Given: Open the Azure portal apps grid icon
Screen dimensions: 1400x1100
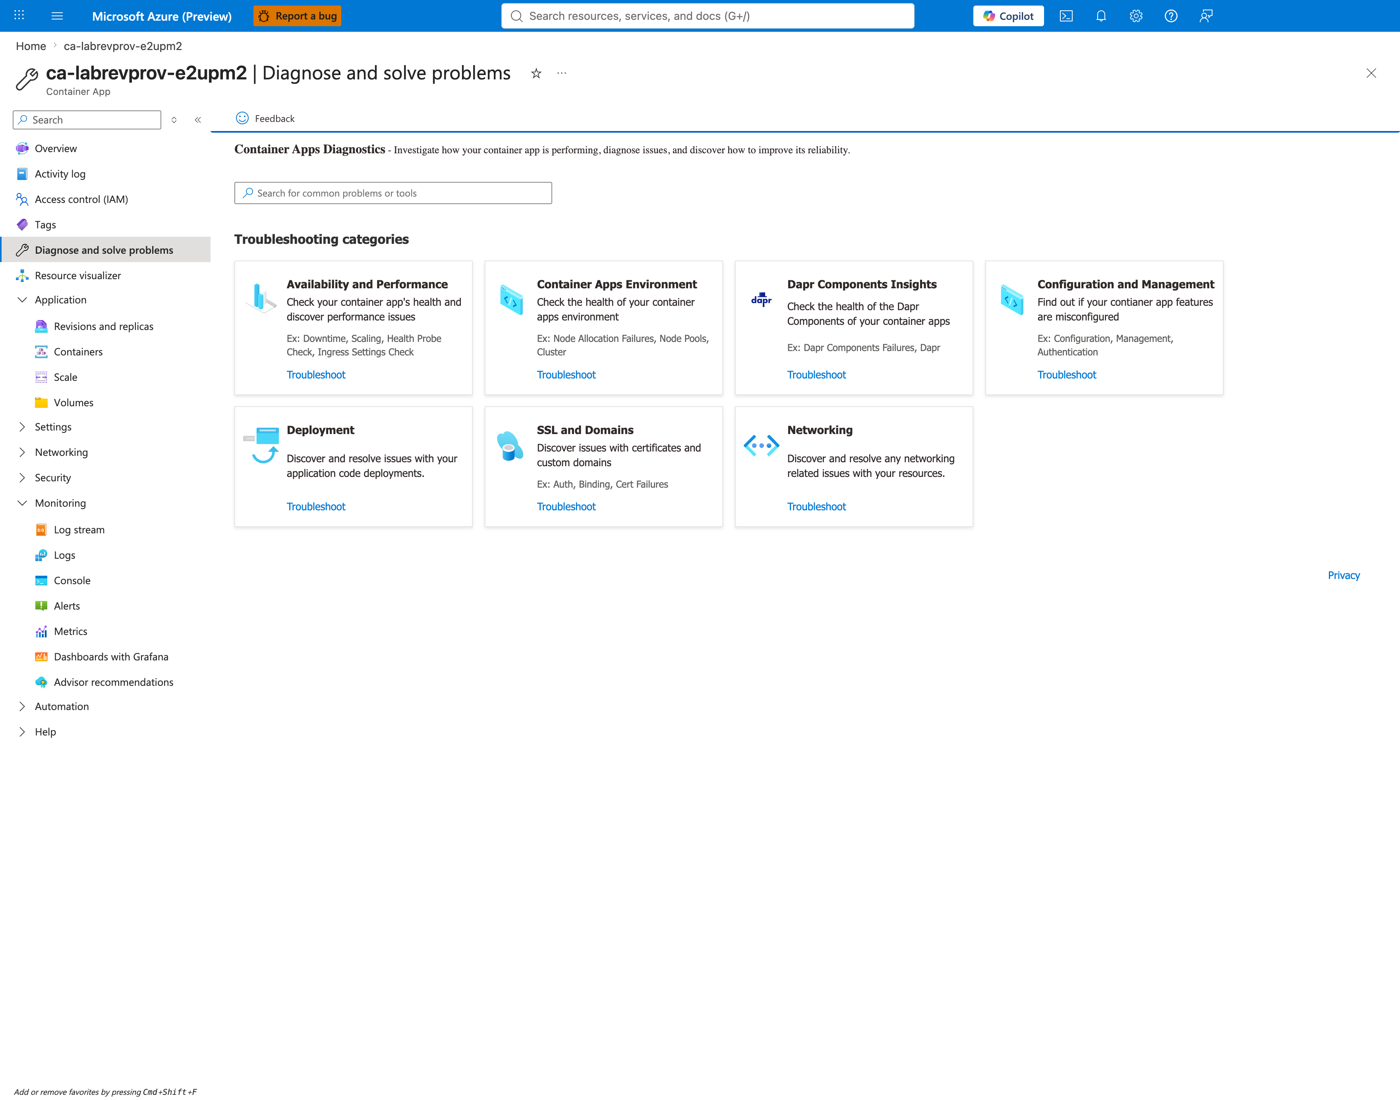Looking at the screenshot, I should (x=19, y=15).
